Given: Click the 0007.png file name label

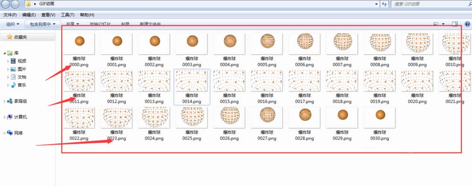Looking at the screenshot, I should coord(342,65).
